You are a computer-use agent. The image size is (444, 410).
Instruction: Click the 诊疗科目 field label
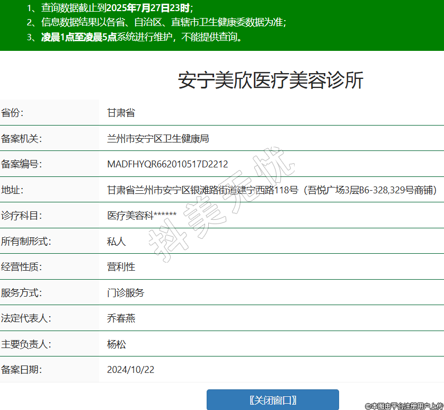pos(21,216)
